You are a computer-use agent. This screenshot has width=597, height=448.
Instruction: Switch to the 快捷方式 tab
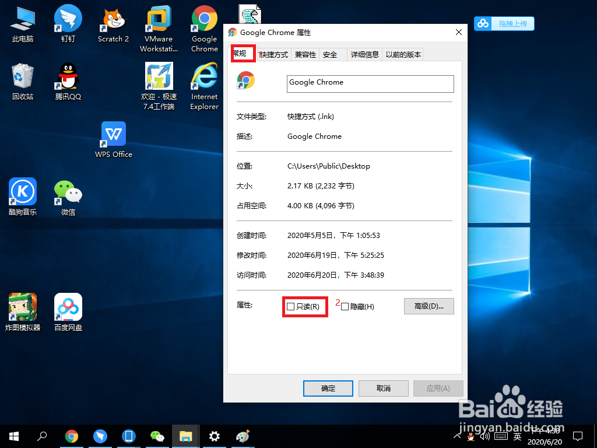(274, 55)
